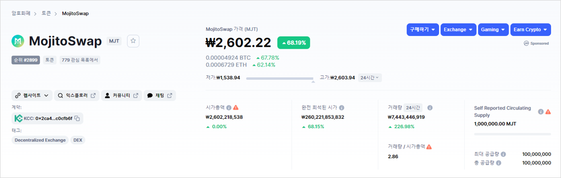The height and width of the screenshot is (178, 561).
Task: Click warning triangle beside 시가총액
Action: [x=235, y=107]
